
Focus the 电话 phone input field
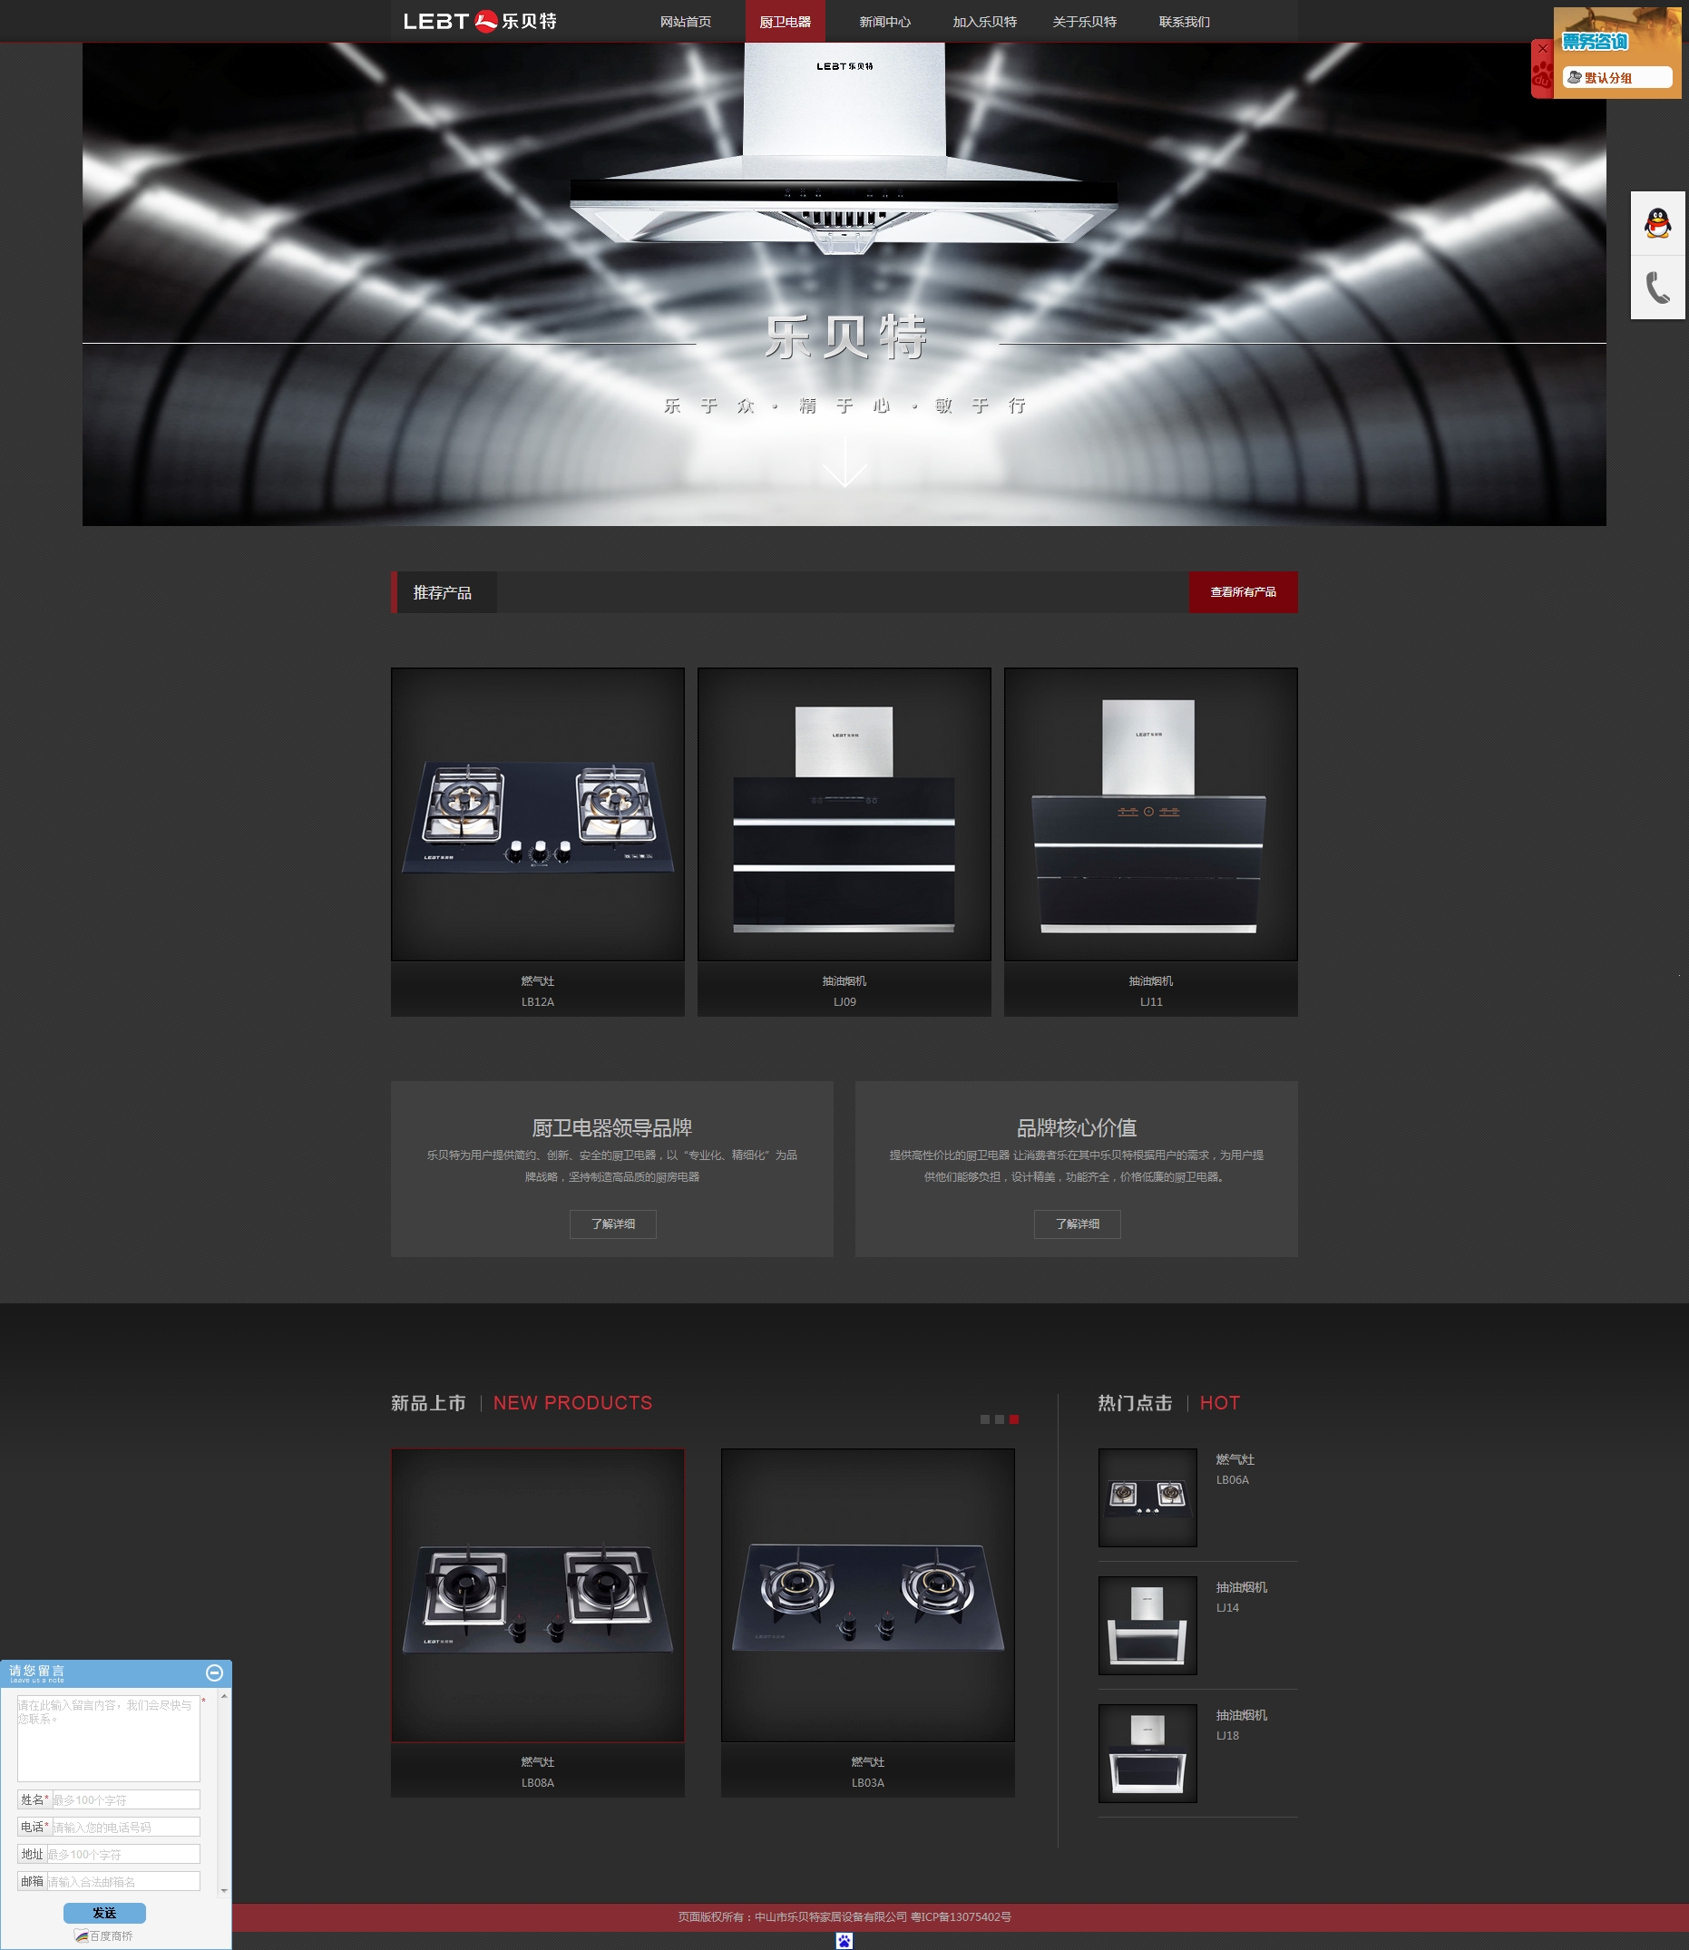(125, 1827)
